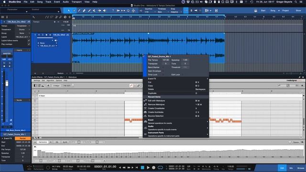Viewport: 306px width, 172px height.
Task: Select the Bend tool in the toolbar
Action: 99,11
